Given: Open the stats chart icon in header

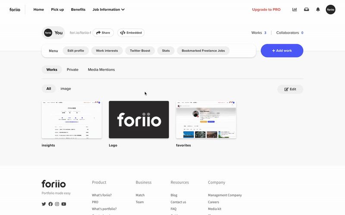Looking at the screenshot, I should click(295, 9).
